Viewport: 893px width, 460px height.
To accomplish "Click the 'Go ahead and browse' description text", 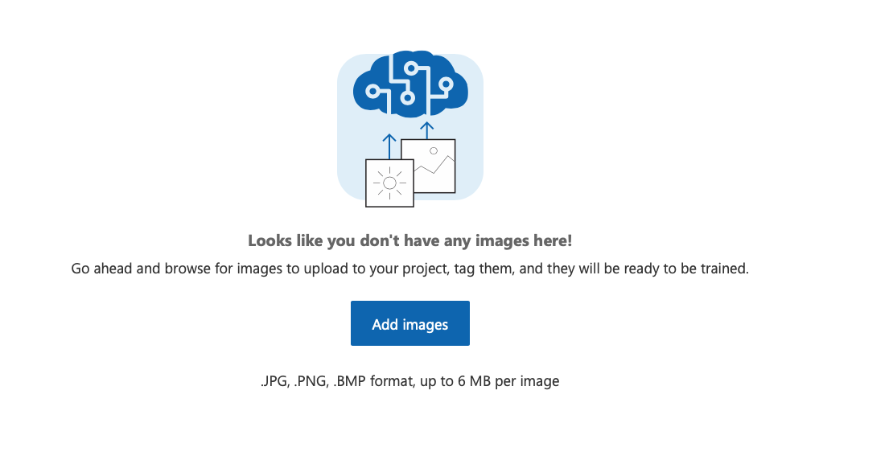I will [x=410, y=268].
